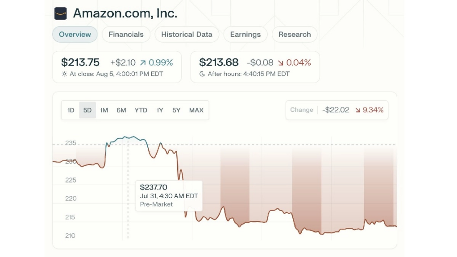Viewport: 457px width, 257px height.
Task: Click the Amazon logo icon
Action: click(x=61, y=13)
